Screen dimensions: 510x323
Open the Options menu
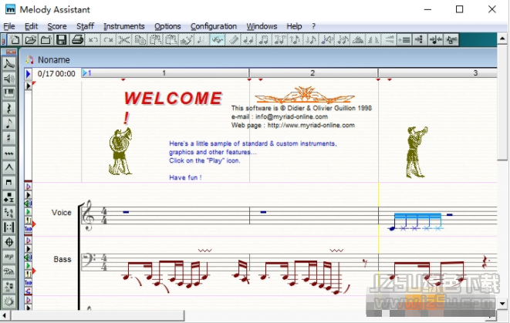click(167, 26)
